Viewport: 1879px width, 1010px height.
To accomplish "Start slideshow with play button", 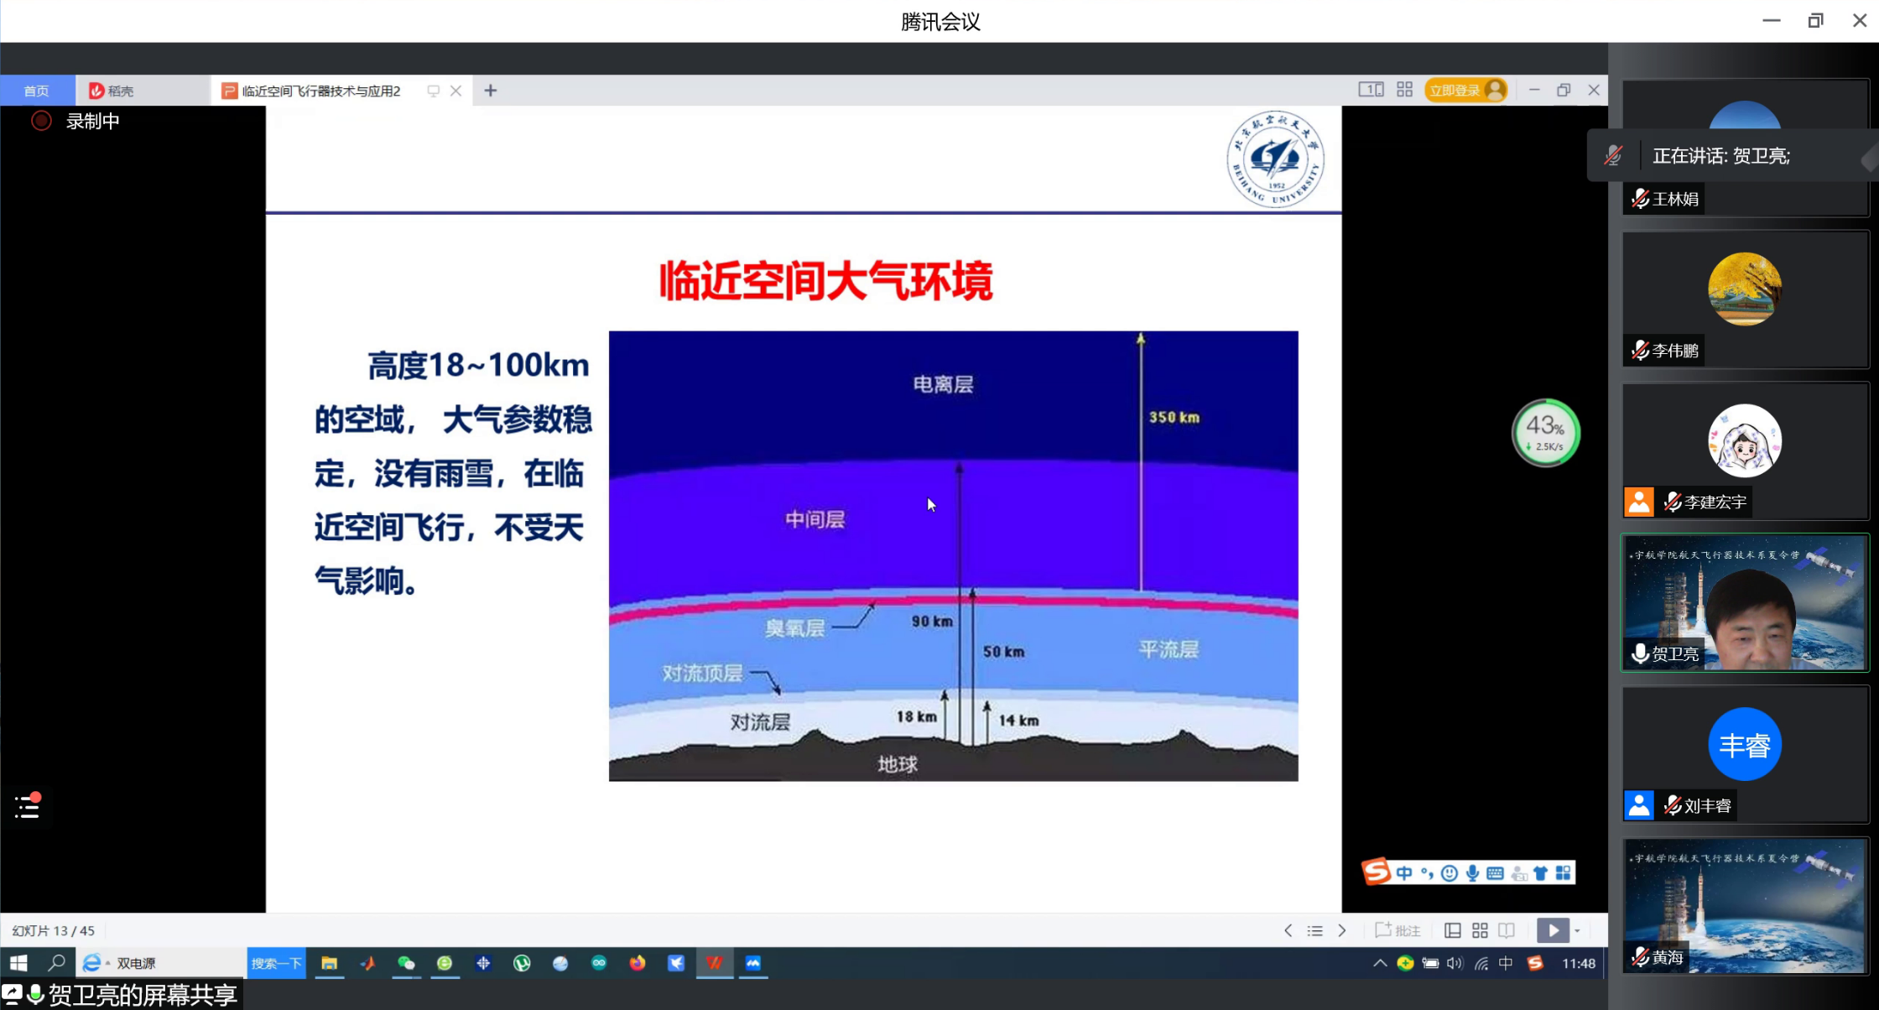I will pos(1552,930).
